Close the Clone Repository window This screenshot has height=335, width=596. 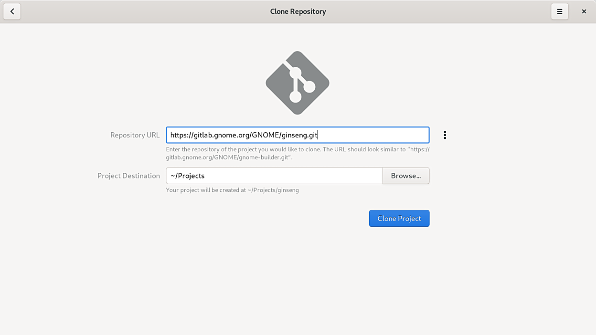click(584, 11)
